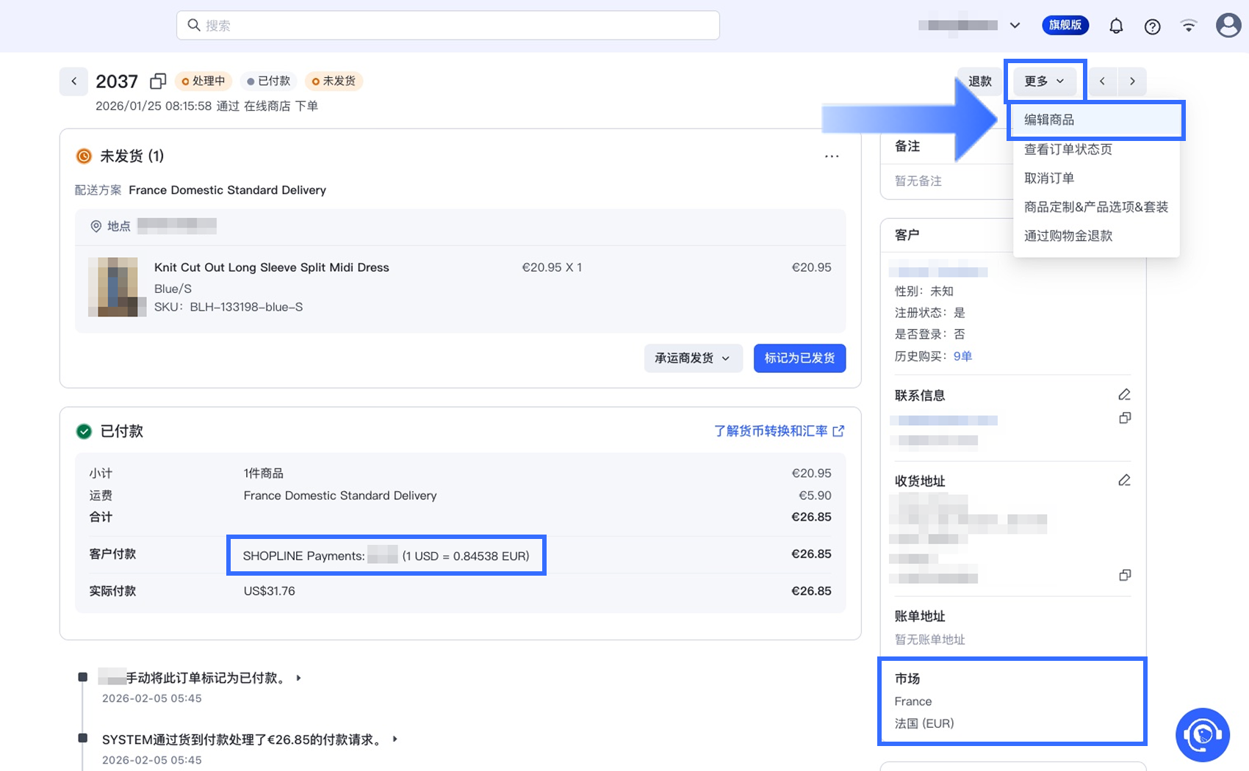The width and height of the screenshot is (1249, 771).
Task: Click the search input field
Action: click(447, 25)
